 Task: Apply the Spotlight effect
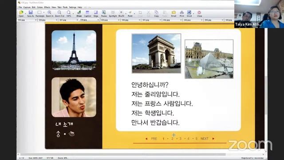[x=113, y=12]
